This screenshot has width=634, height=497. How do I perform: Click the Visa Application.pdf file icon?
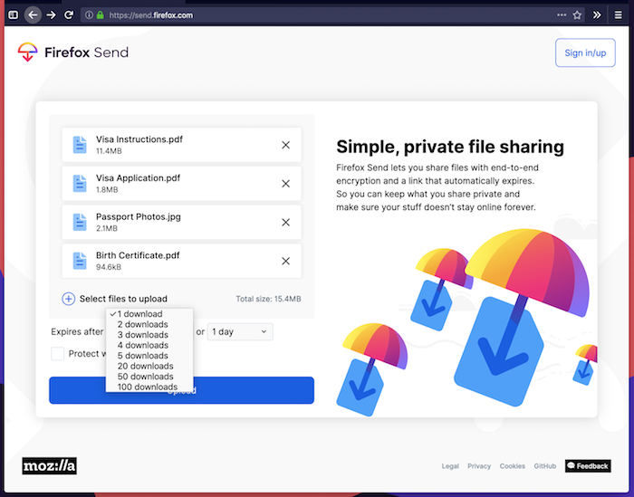coord(80,184)
